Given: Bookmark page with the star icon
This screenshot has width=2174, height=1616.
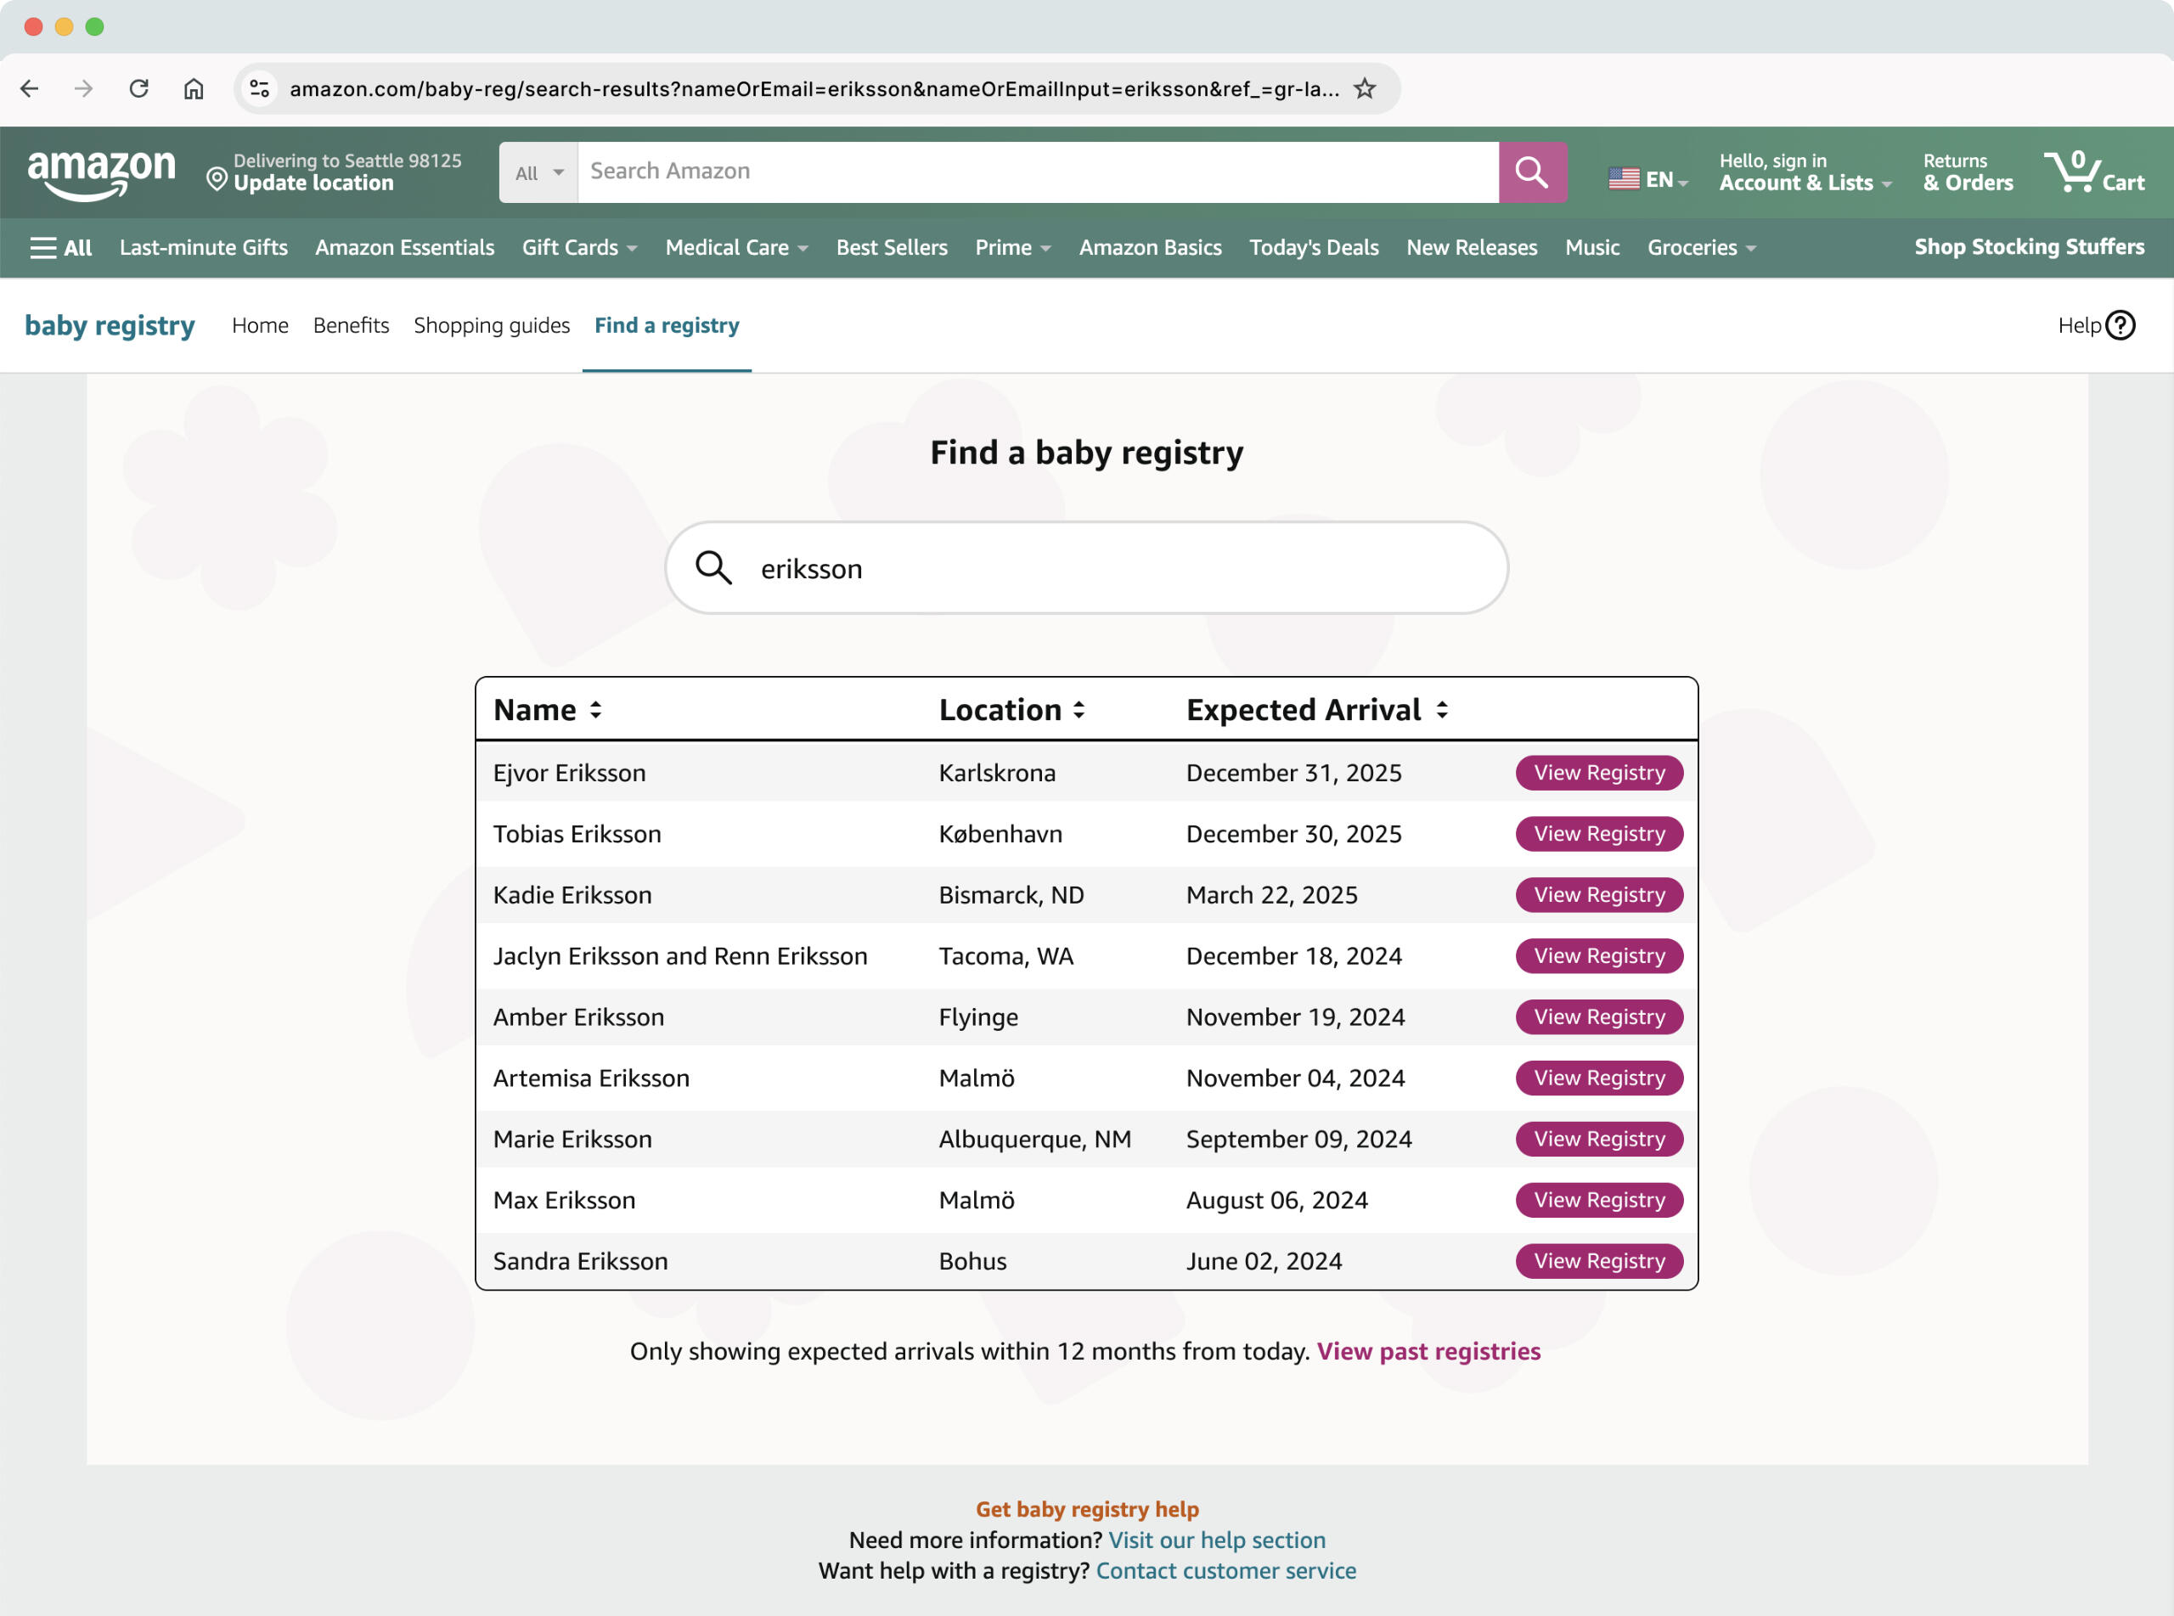Looking at the screenshot, I should click(x=1364, y=89).
